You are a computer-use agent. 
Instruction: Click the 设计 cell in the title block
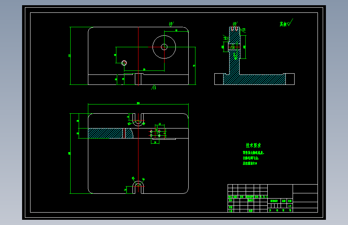point(231,200)
